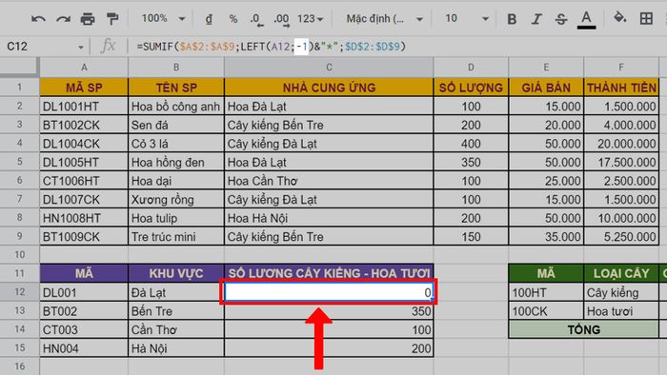This screenshot has height=375, width=667.
Task: Print the spreadsheet with printer icon
Action: coord(88,19)
